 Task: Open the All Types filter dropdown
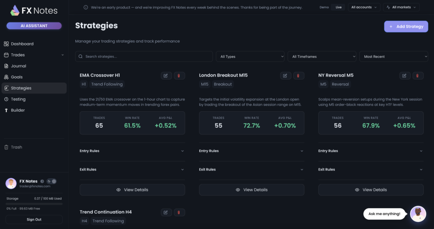pyautogui.click(x=250, y=57)
